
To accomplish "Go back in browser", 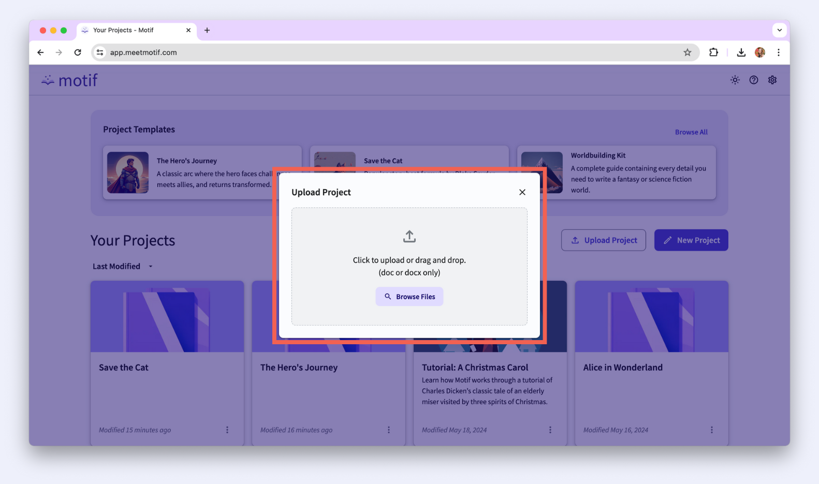I will [40, 52].
